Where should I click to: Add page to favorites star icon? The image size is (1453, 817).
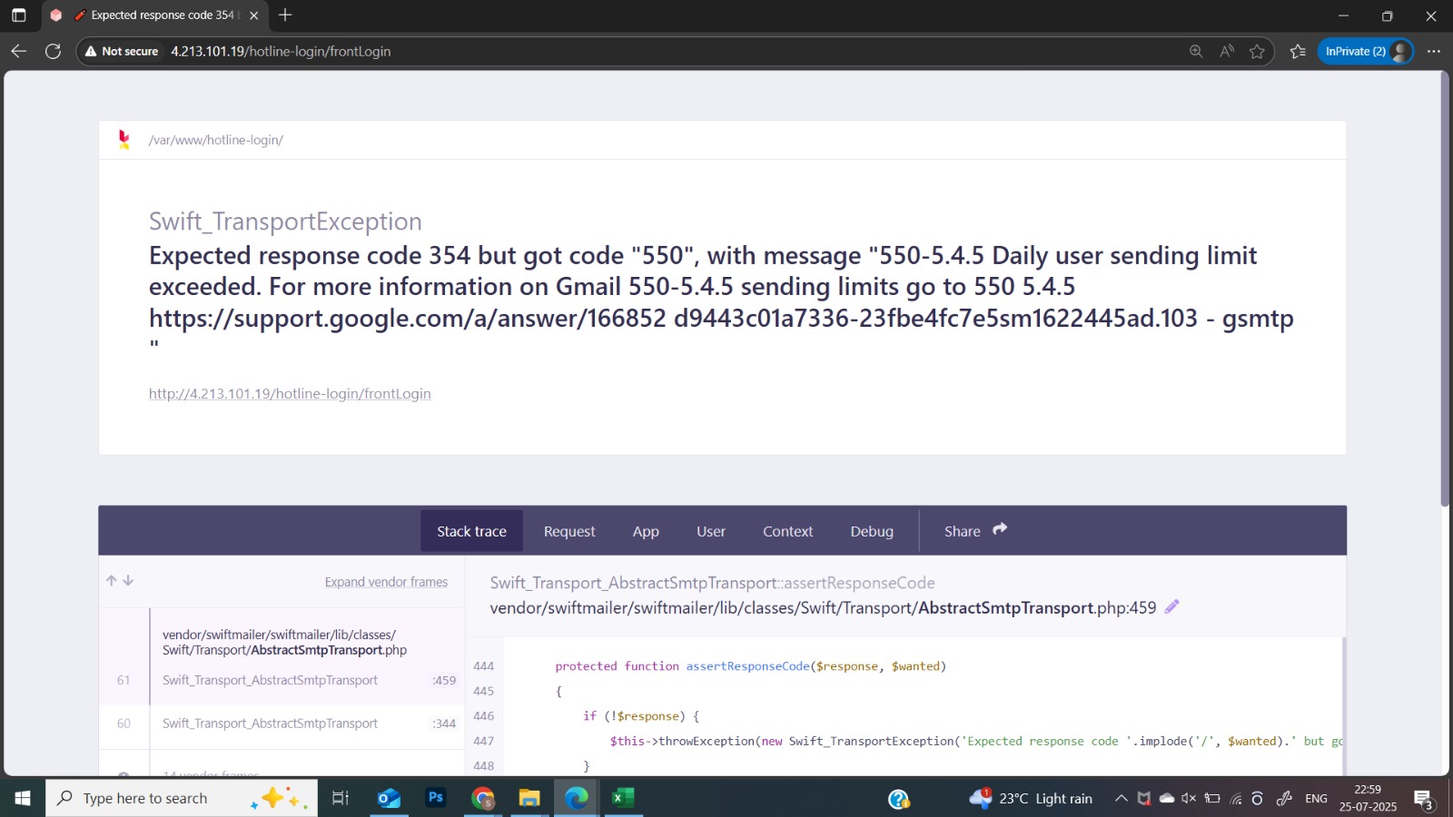(1257, 52)
